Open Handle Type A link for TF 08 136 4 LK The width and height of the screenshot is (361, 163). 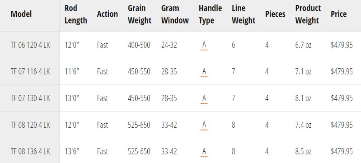point(204,152)
